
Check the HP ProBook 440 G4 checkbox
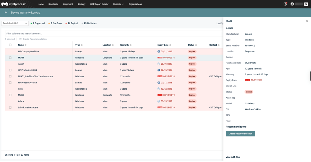tap(10, 83)
